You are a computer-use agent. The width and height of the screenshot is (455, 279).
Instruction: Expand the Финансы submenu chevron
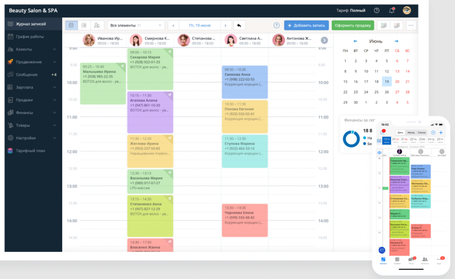click(x=55, y=112)
